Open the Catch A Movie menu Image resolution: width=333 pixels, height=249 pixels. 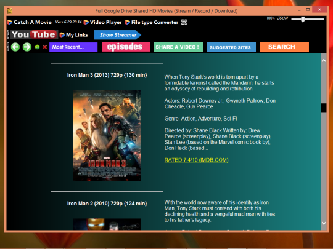[x=30, y=22]
